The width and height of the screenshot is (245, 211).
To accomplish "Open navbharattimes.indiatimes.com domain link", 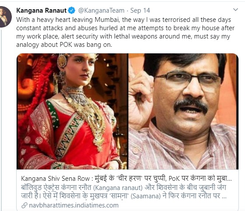I will (x=74, y=205).
